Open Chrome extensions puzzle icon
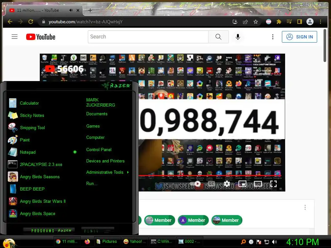 pos(279,22)
